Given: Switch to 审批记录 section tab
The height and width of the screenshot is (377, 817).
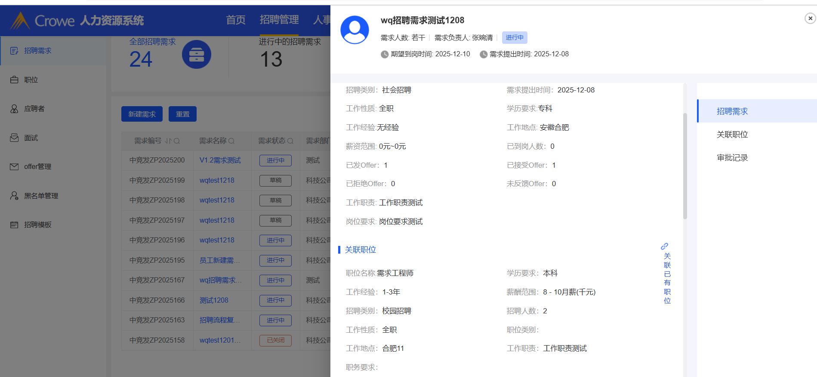Looking at the screenshot, I should [x=732, y=158].
